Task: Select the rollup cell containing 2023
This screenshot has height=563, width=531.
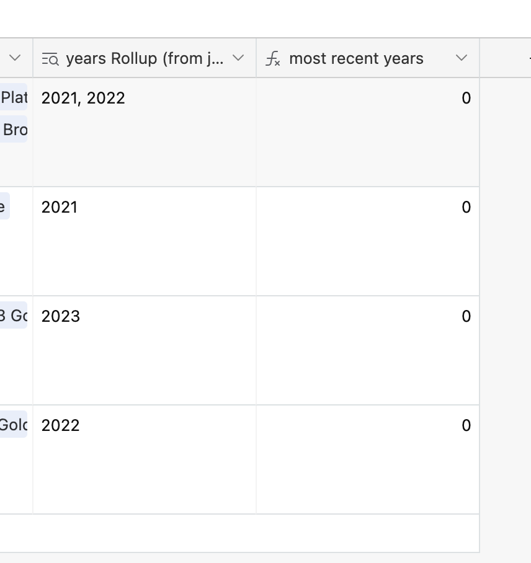Action: tap(145, 350)
